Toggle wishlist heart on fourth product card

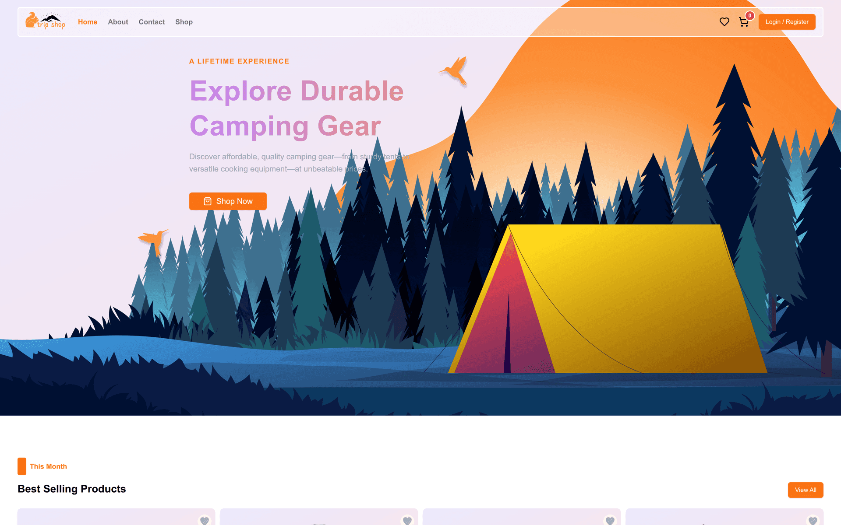click(813, 520)
